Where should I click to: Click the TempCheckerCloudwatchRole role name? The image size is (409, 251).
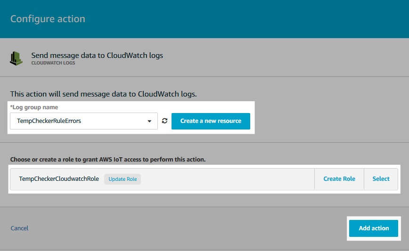tap(59, 179)
